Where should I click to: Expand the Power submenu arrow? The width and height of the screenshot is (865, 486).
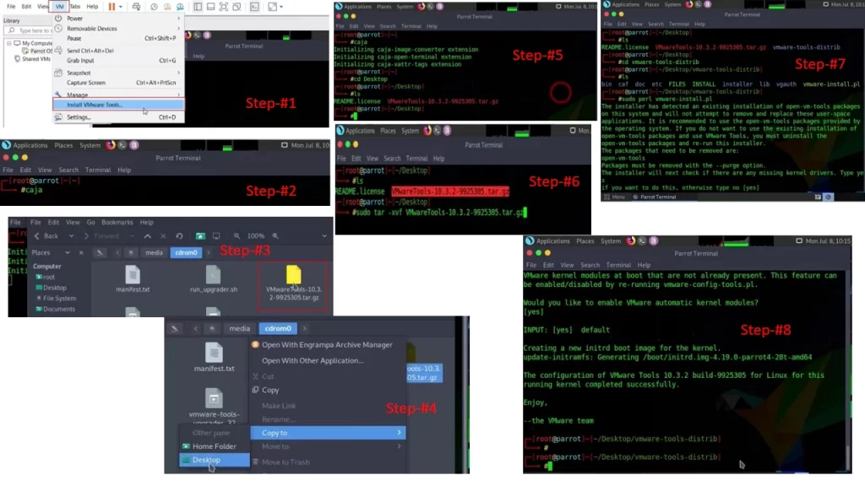[178, 19]
